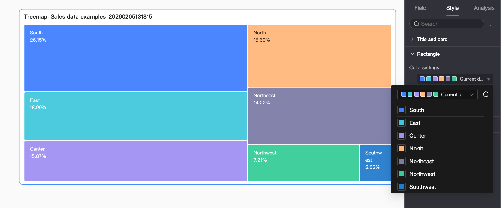Select the East label in color list
Screen dimensions: 501x208
coord(415,123)
